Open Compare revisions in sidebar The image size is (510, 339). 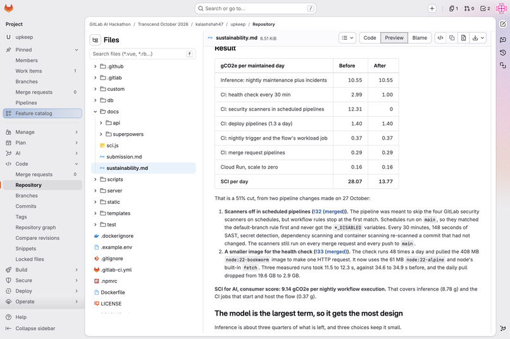click(42, 238)
